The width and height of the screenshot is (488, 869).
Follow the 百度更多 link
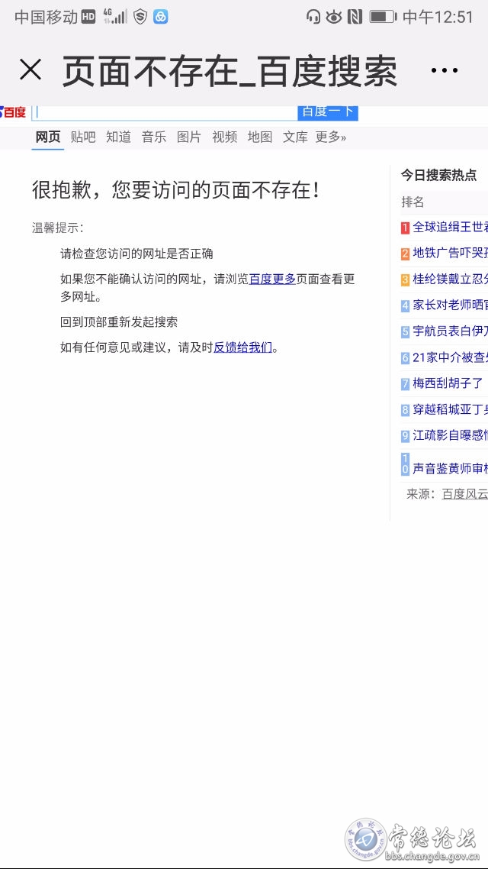coord(272,279)
